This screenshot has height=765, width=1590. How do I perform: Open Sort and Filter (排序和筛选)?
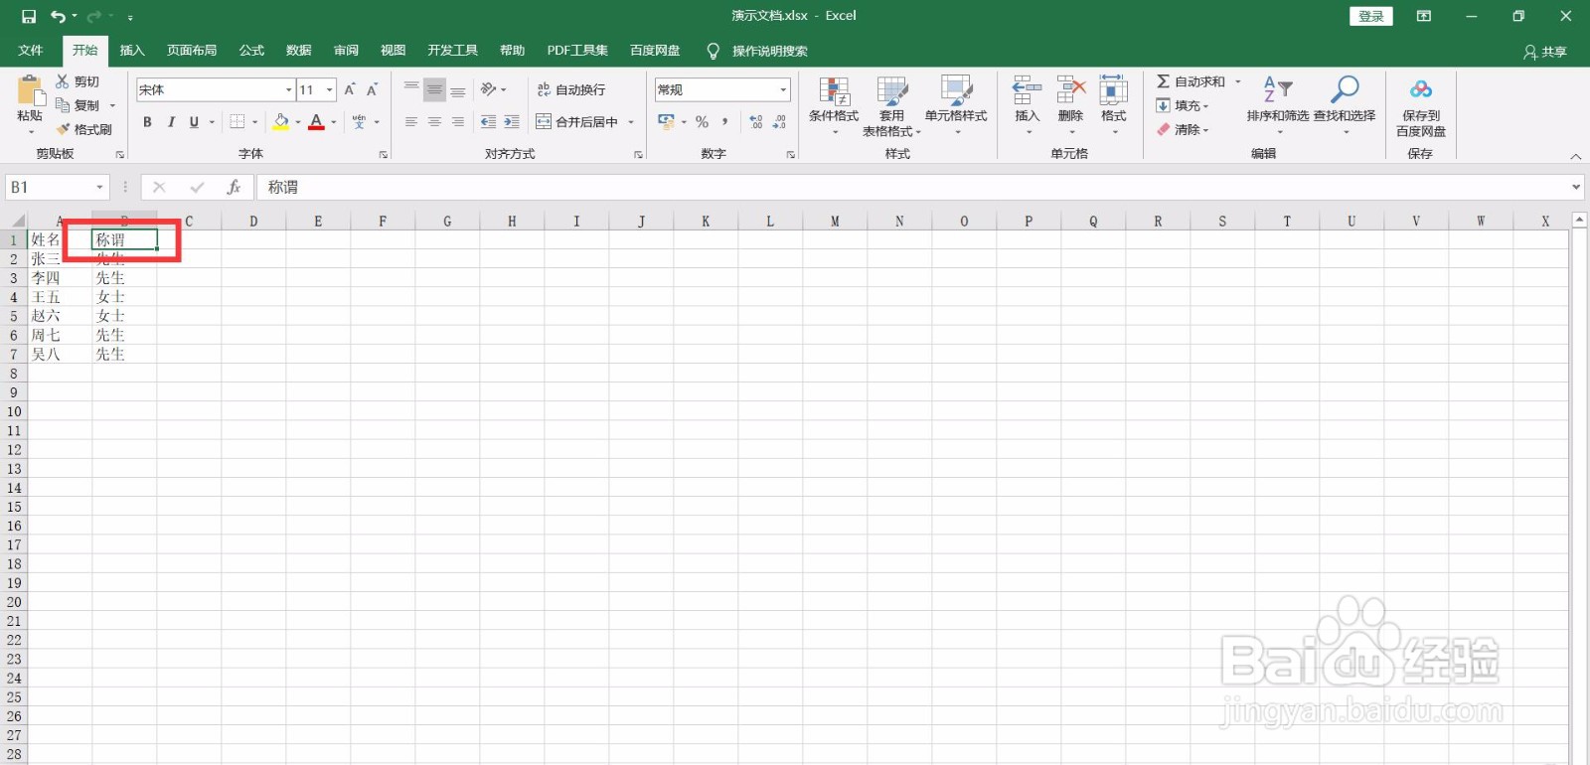[x=1278, y=105]
